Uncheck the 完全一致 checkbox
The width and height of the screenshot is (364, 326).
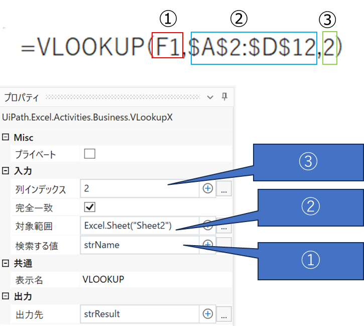[x=89, y=207]
